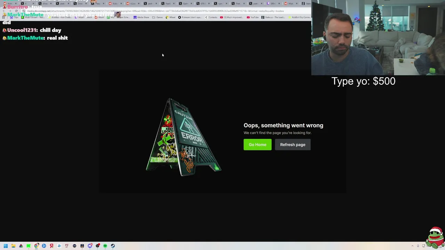Open the Games bookmarks folder
Image resolution: width=445 pixels, height=250 pixels.
click(157, 17)
